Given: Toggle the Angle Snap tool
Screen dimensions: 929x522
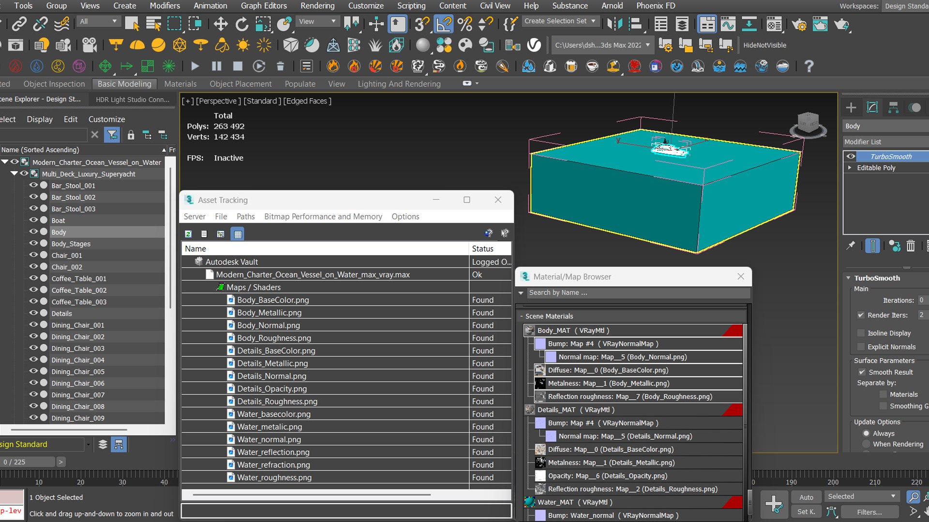Looking at the screenshot, I should click(x=443, y=24).
